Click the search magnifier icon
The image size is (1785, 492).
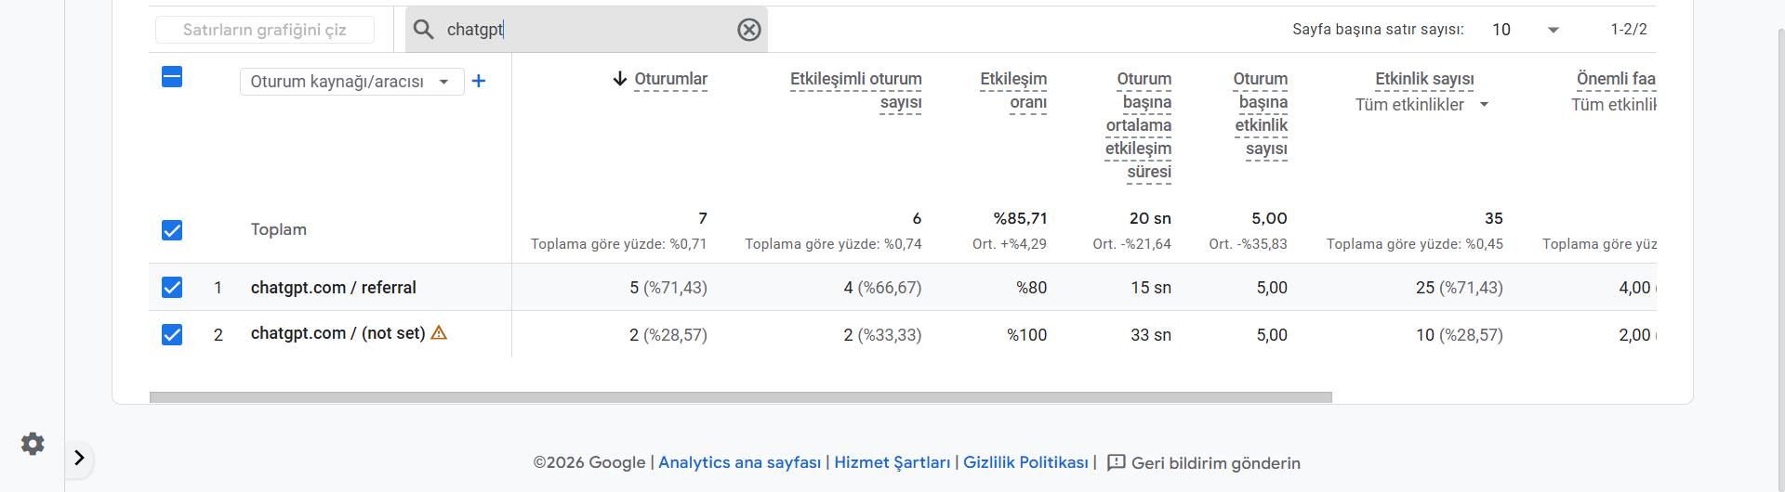coord(423,30)
